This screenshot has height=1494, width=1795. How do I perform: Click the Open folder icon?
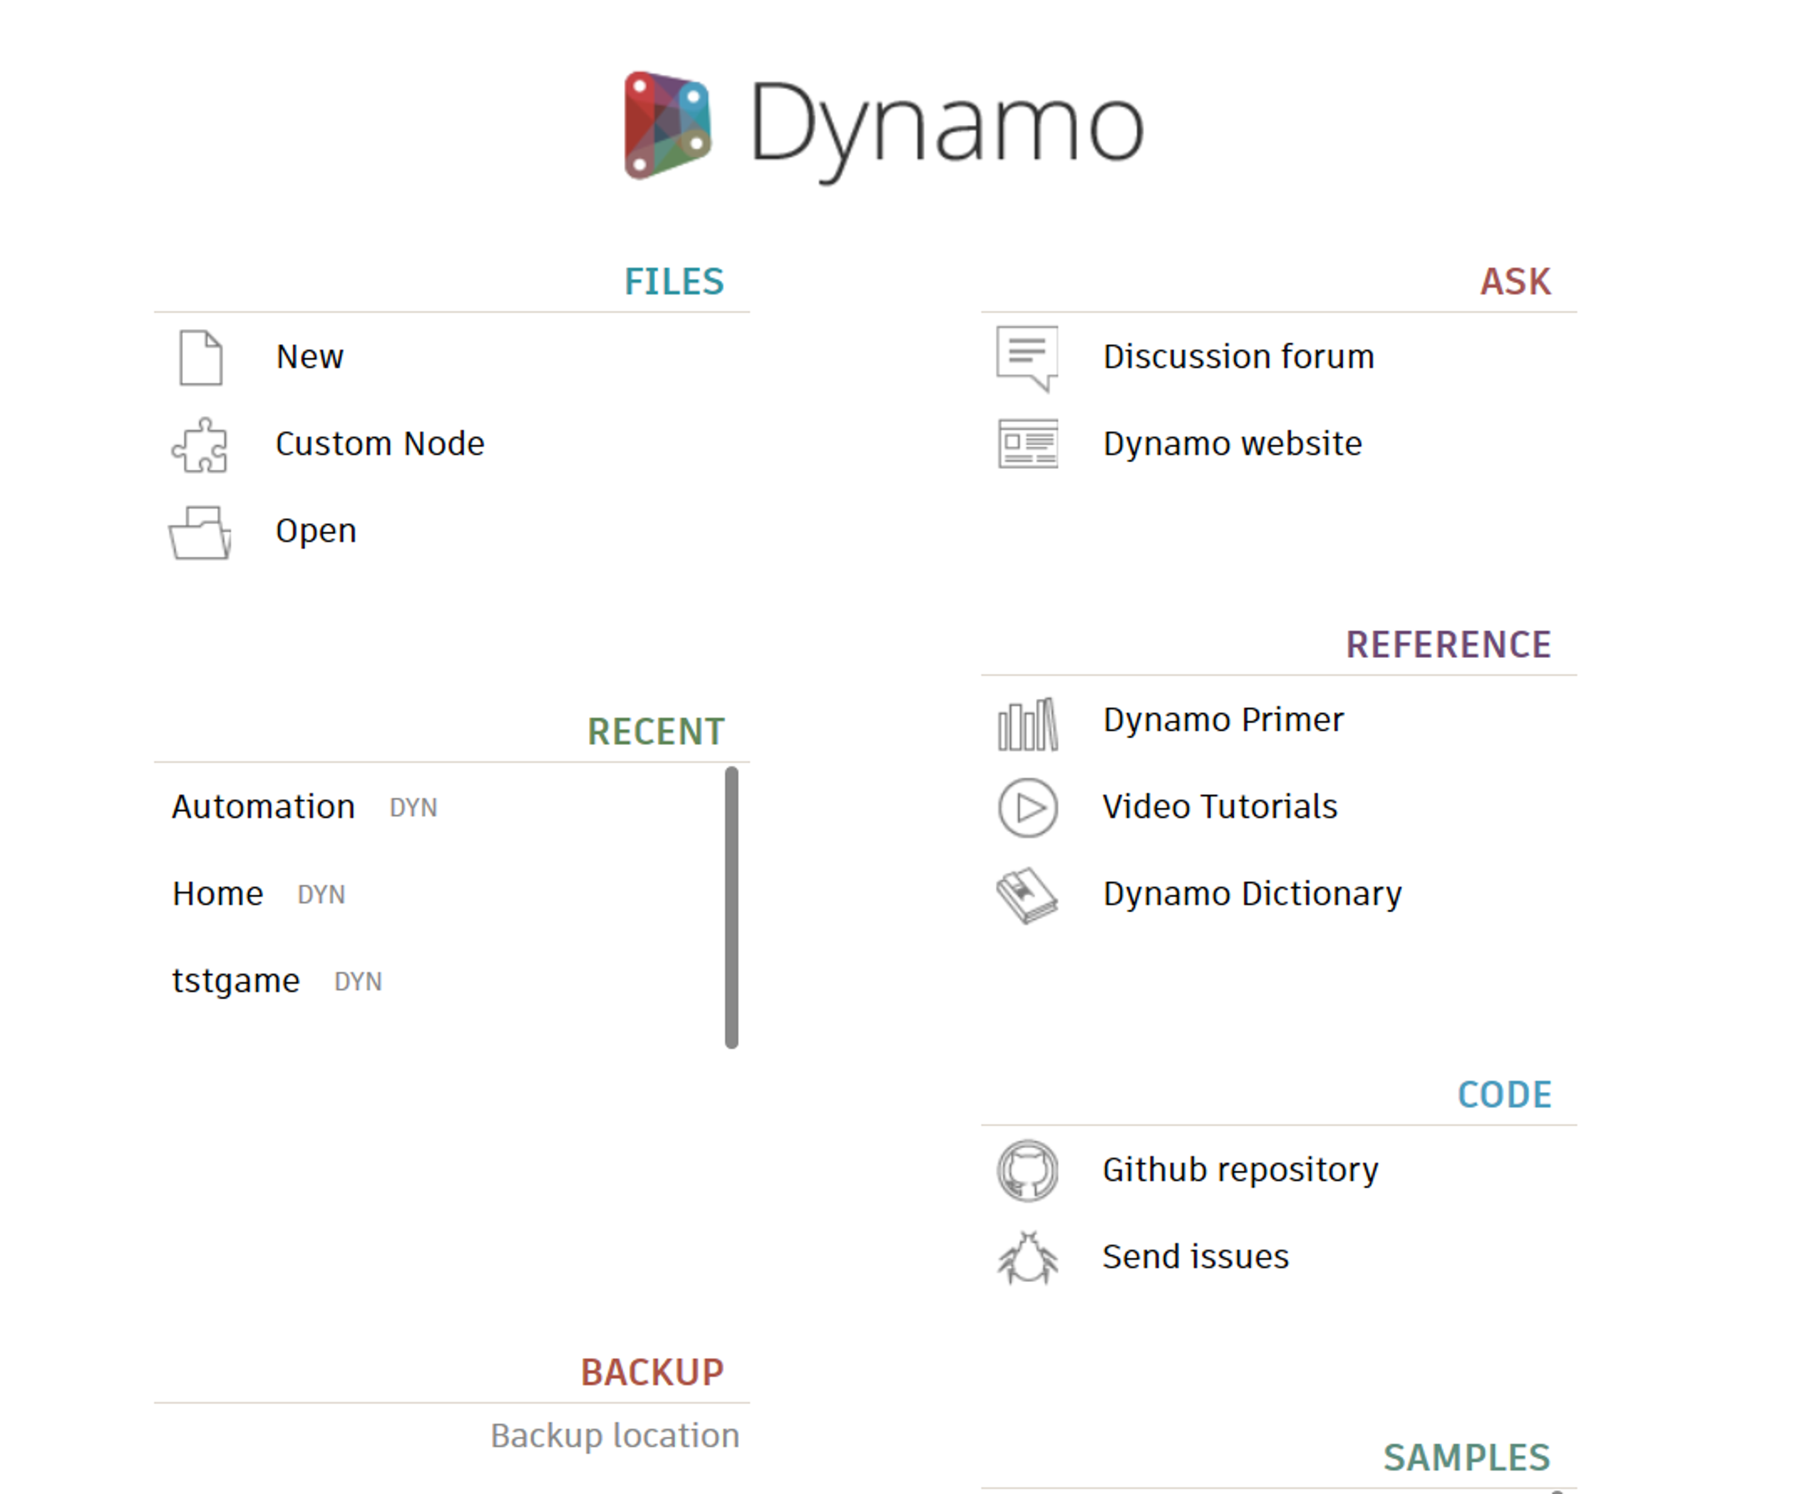click(x=200, y=532)
